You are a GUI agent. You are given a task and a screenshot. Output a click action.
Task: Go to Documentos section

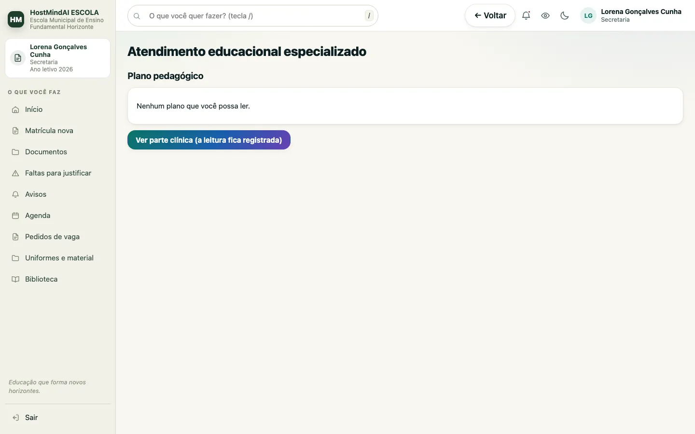click(58, 152)
